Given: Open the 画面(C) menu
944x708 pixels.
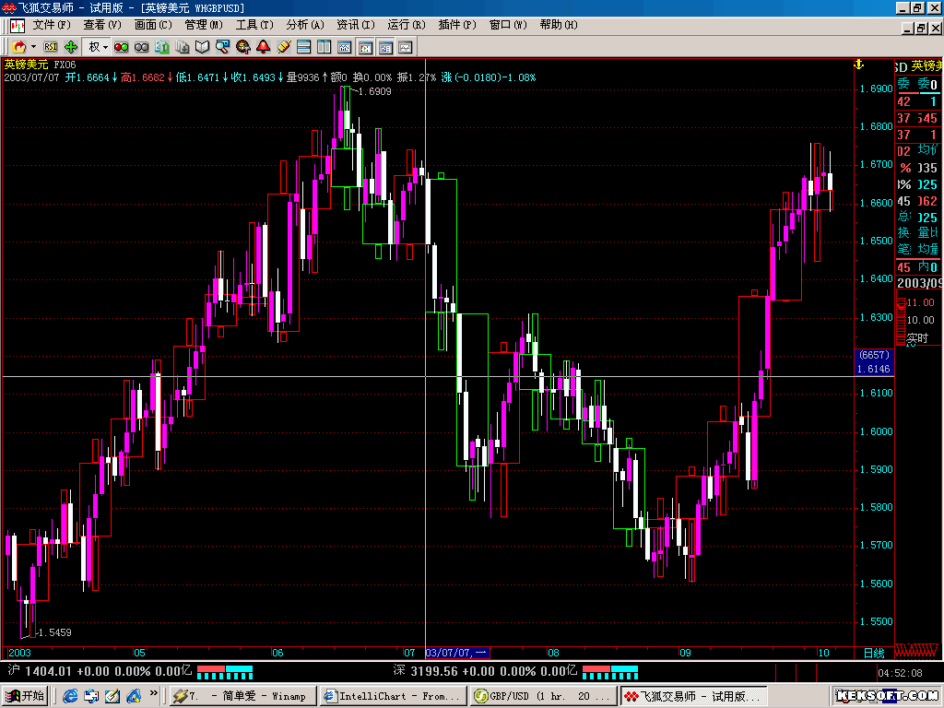Looking at the screenshot, I should click(x=153, y=25).
